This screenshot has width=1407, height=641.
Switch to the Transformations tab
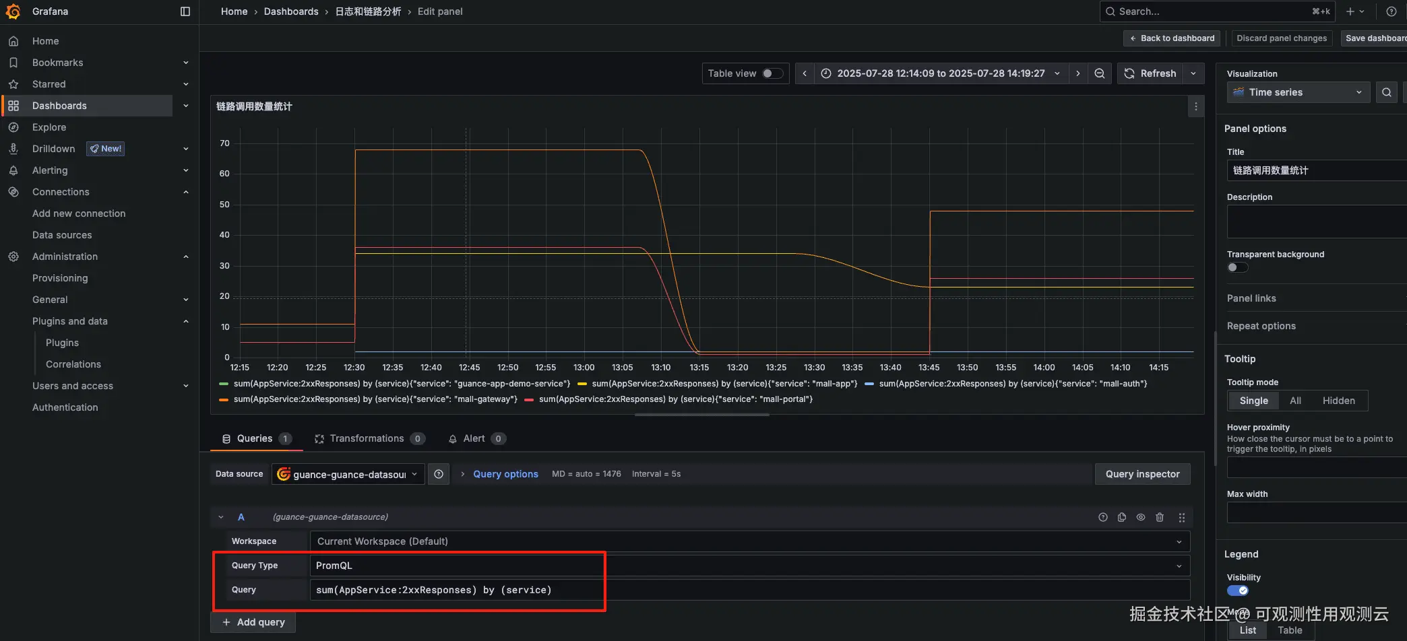point(367,438)
